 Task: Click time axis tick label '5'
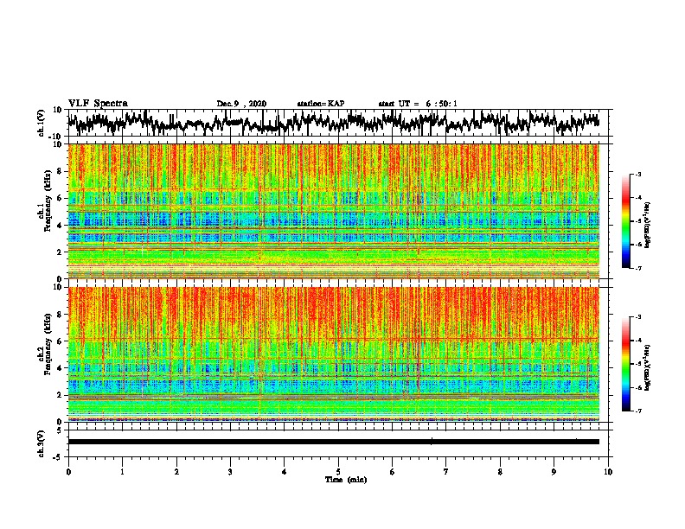(338, 472)
